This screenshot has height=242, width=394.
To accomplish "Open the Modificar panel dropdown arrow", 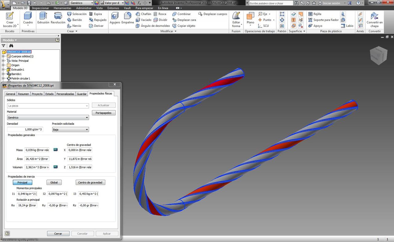I will [x=175, y=31].
